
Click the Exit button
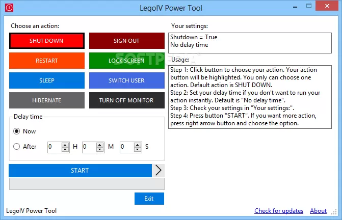click(149, 199)
